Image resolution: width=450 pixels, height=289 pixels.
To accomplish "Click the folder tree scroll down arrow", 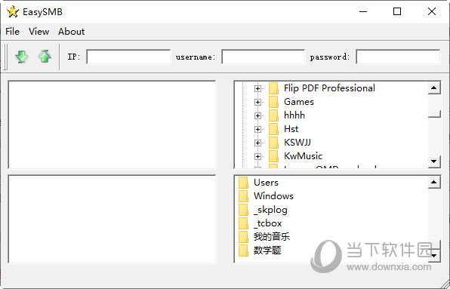I will click(434, 161).
